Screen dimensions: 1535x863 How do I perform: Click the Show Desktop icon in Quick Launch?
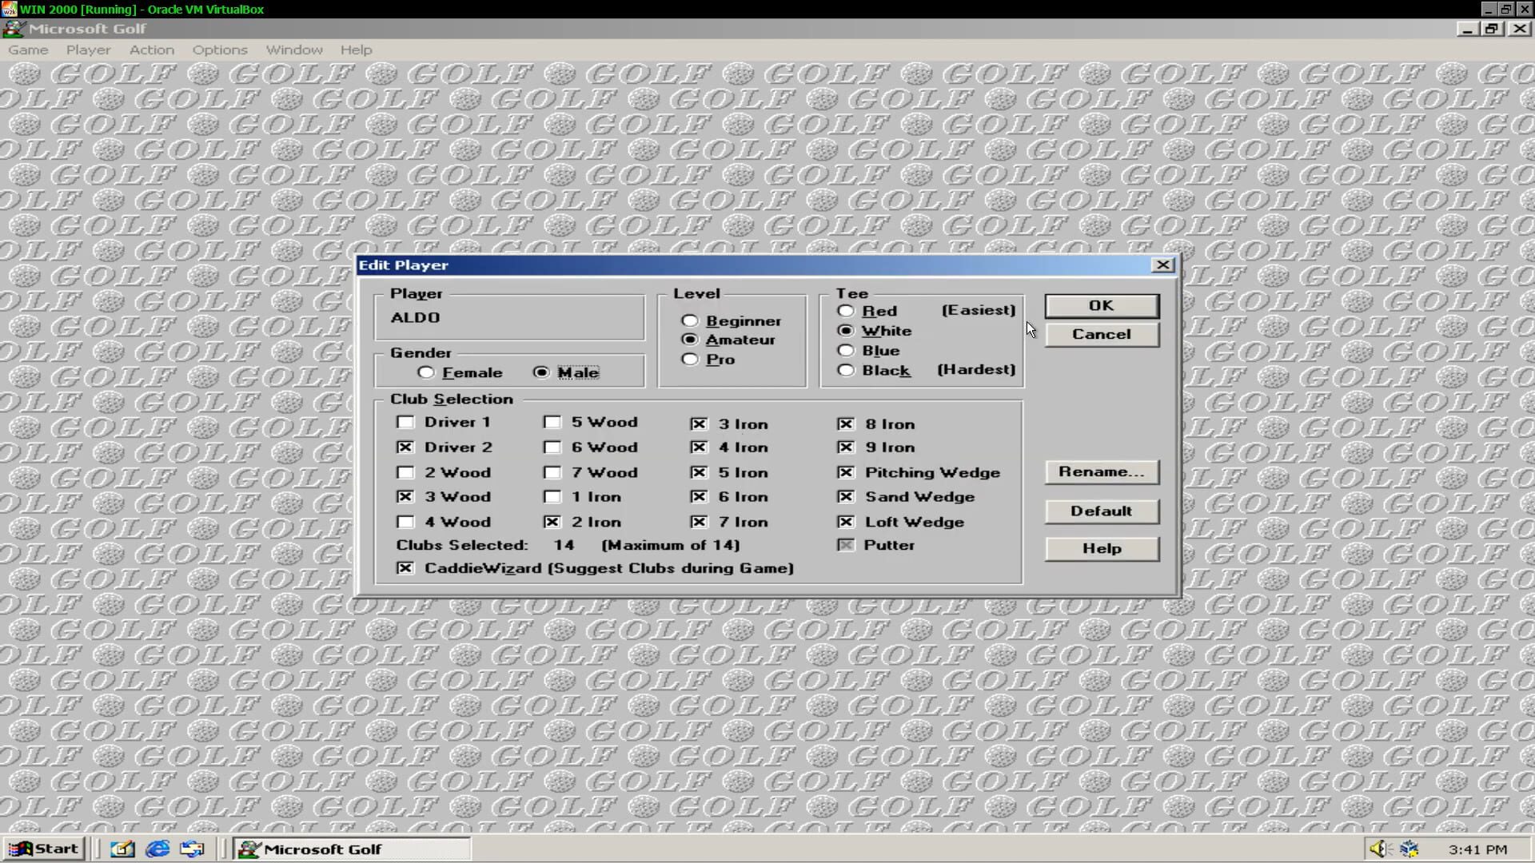click(122, 849)
